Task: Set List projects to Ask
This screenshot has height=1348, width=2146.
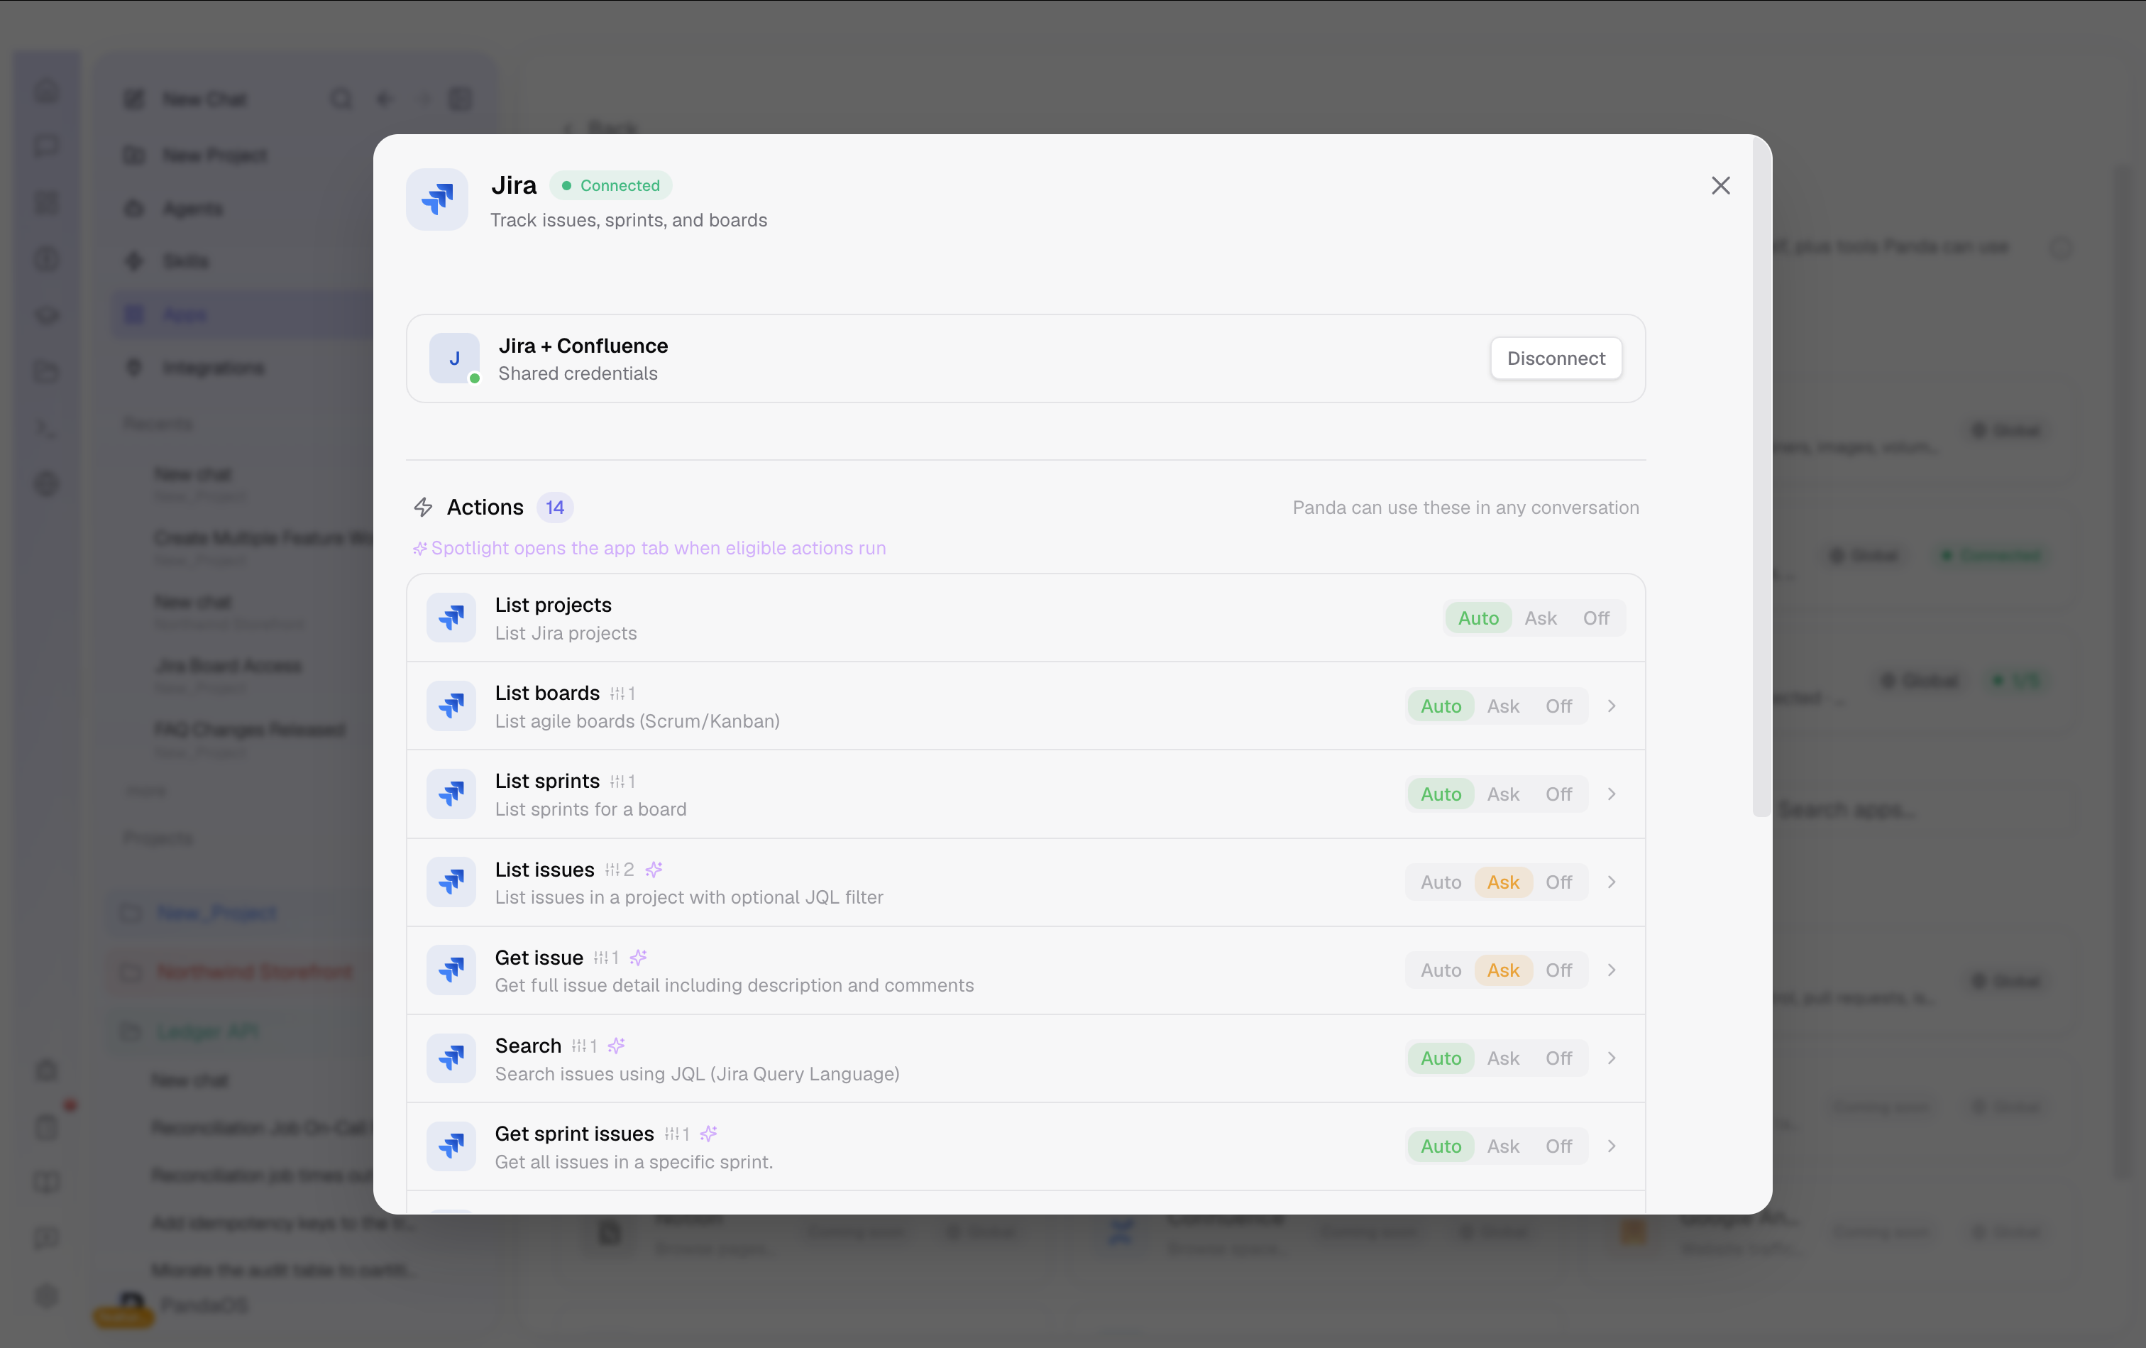Action: coord(1541,618)
